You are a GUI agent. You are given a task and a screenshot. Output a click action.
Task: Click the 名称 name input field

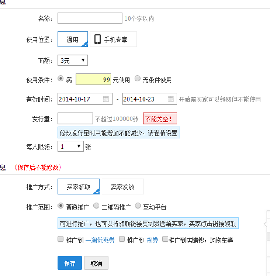click(x=90, y=18)
